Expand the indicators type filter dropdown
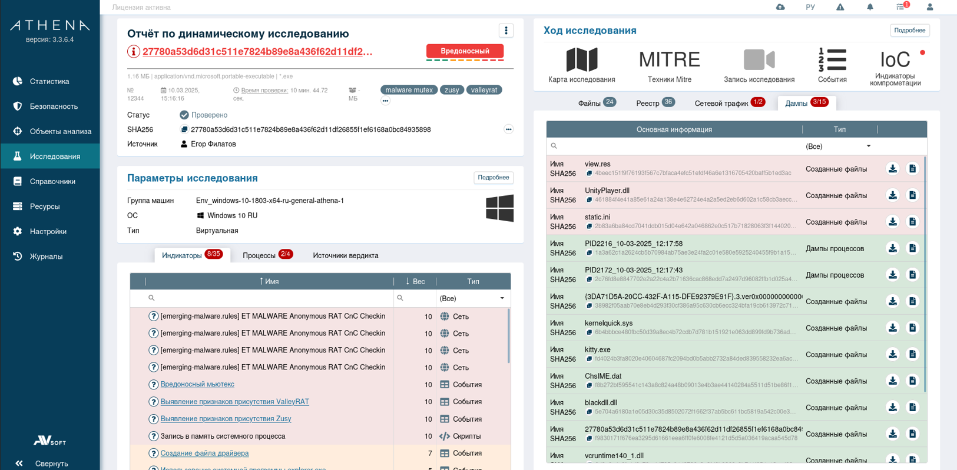 coord(502,298)
